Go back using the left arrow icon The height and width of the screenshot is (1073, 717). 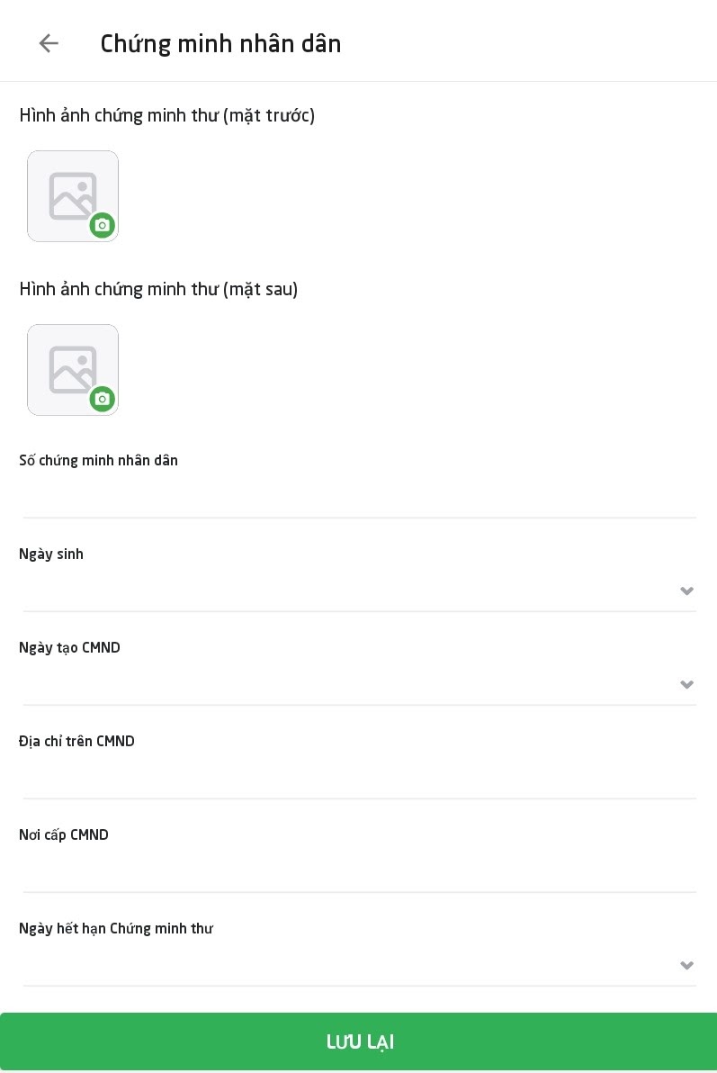click(x=49, y=43)
